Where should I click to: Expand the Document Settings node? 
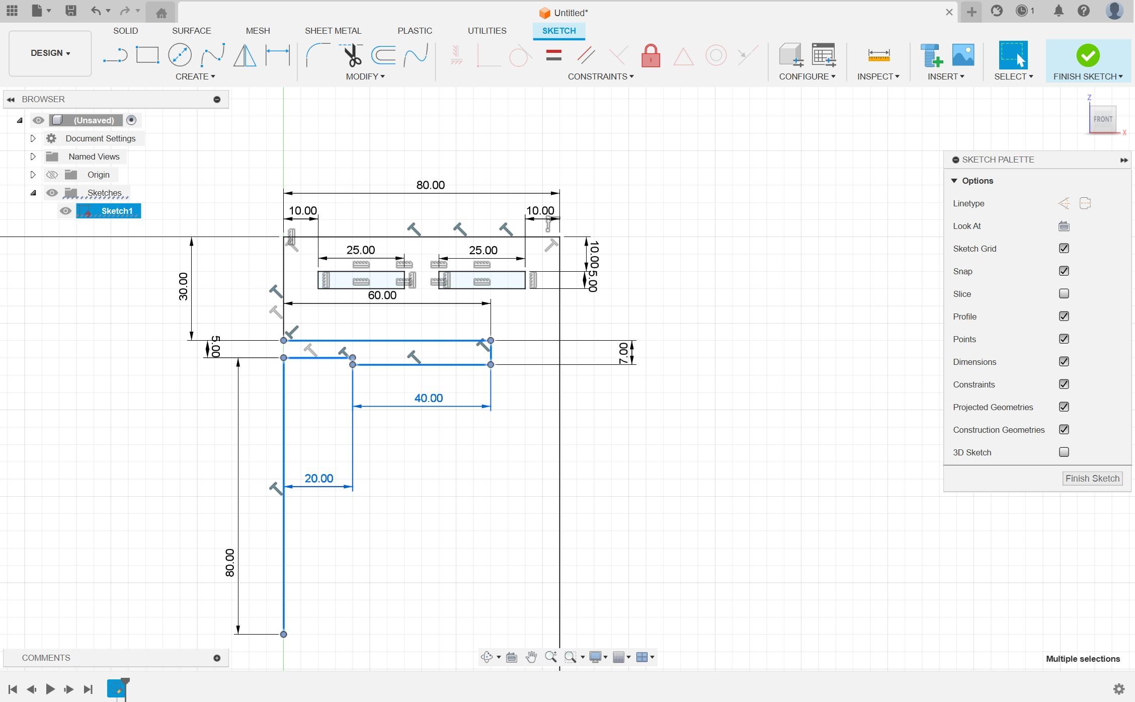[32, 138]
